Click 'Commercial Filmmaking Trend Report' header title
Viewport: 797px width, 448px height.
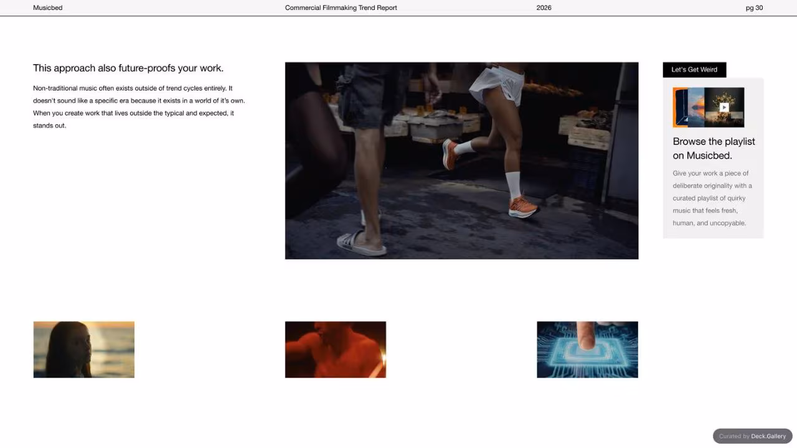tap(341, 8)
